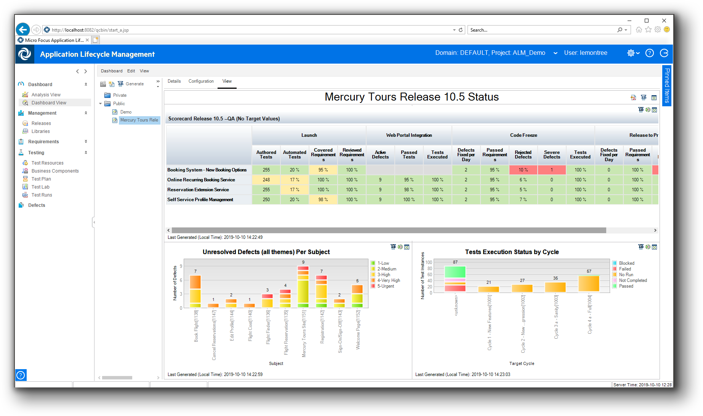Open the address bar dropdown arrow
Image resolution: width=703 pixels, height=416 pixels.
coord(454,30)
